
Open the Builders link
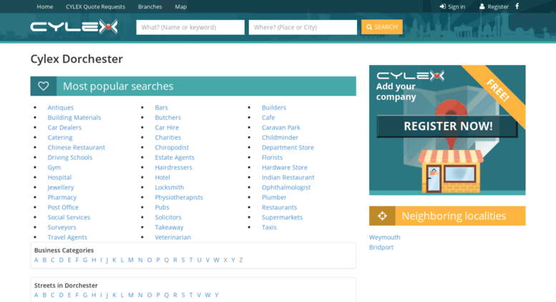tap(274, 108)
